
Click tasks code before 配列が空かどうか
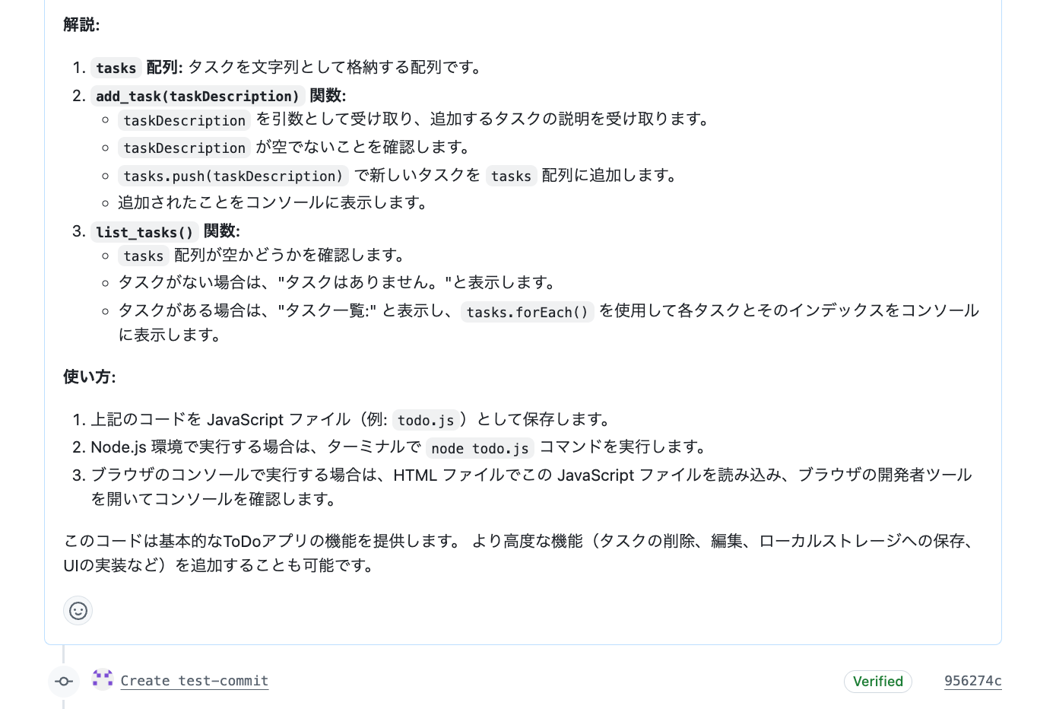point(143,256)
